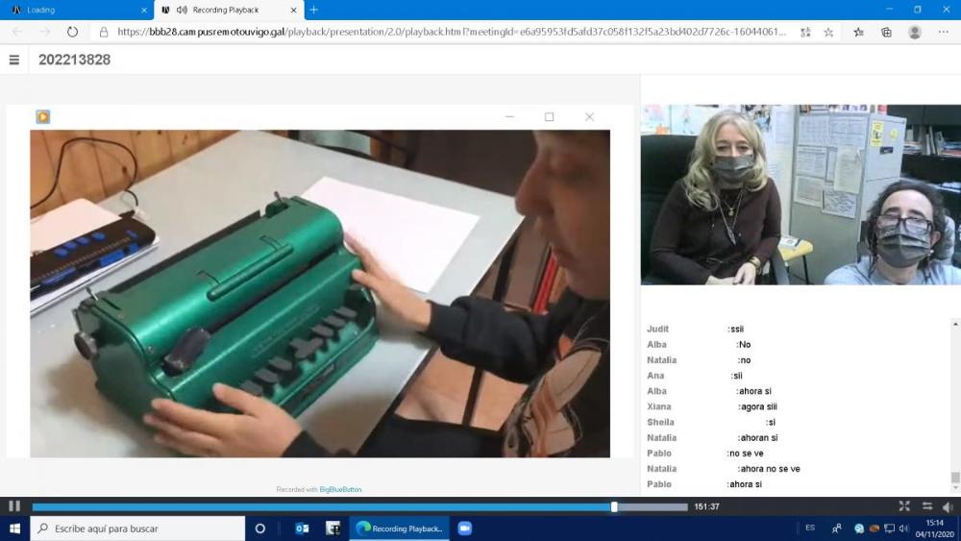Open the Collections icon
The width and height of the screenshot is (961, 541).
coord(886,32)
